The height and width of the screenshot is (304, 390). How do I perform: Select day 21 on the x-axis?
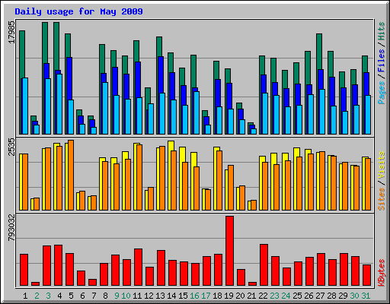[x=251, y=296]
